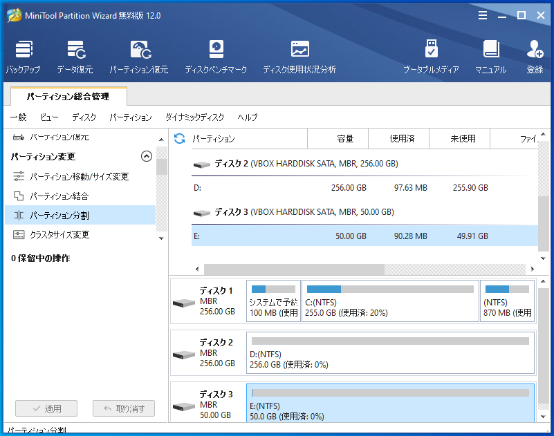
Task: Click the ディスク 2 VBOX HARDDISK header text
Action: tap(306, 164)
